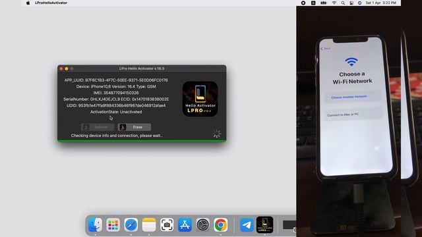Click the loading spinner in activator window

click(217, 134)
